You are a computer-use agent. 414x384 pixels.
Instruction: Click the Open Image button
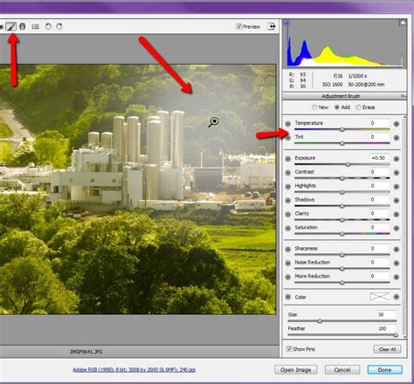pos(295,370)
